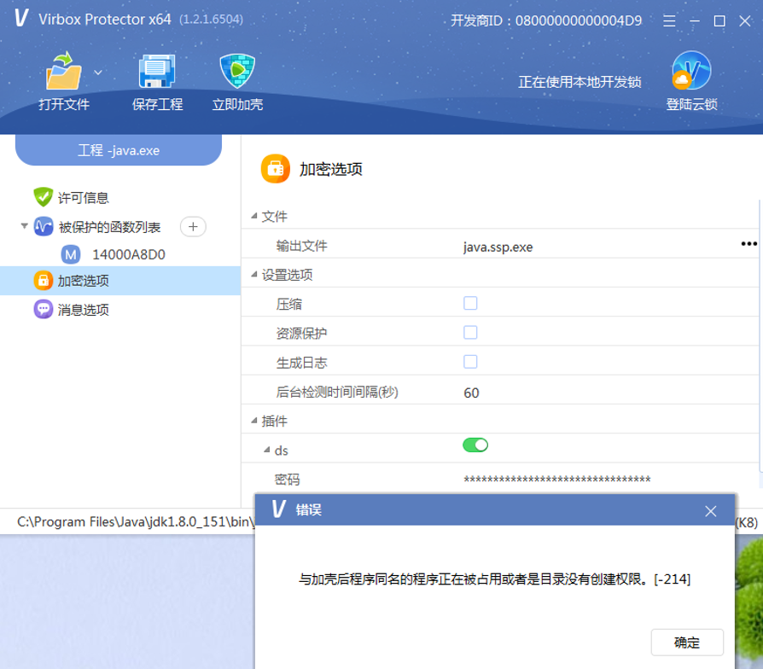The image size is (763, 669).
Task: Click the 登陆云锁 label
Action: [x=691, y=105]
